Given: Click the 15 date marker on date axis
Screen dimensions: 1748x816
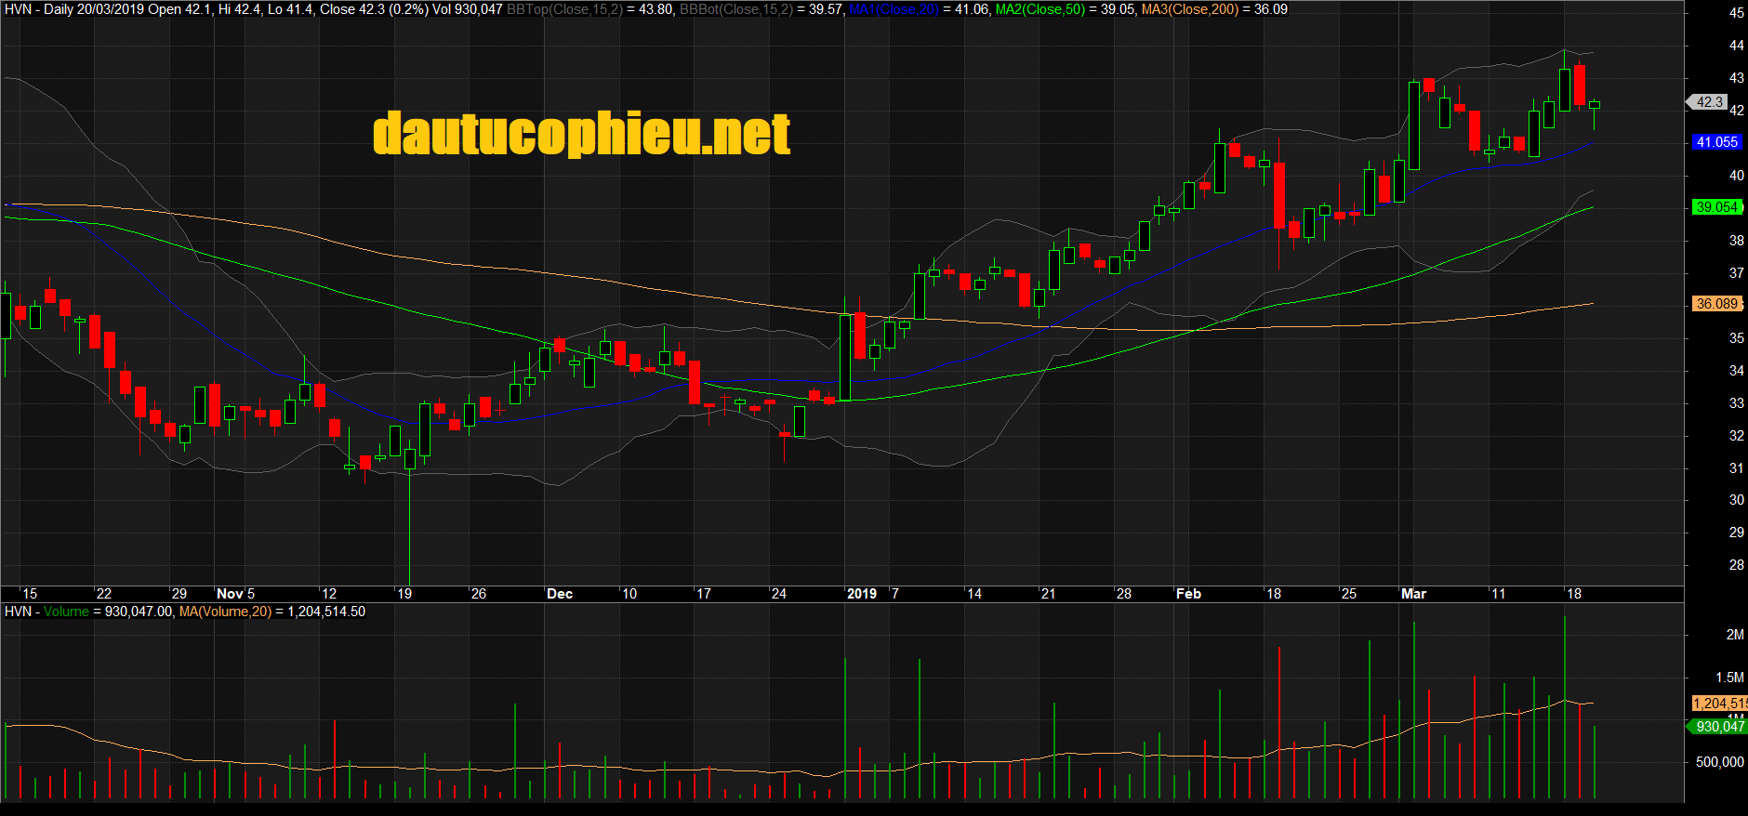Looking at the screenshot, I should 30,594.
